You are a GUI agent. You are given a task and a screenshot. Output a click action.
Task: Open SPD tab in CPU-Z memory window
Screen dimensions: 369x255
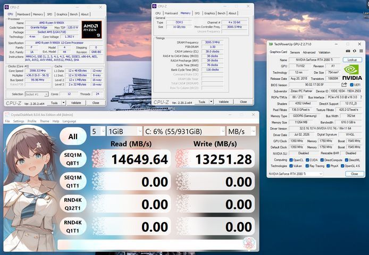[x=197, y=13]
